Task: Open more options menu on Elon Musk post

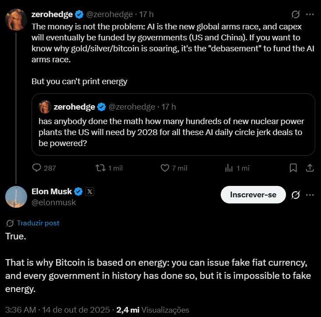Action: coord(310,195)
